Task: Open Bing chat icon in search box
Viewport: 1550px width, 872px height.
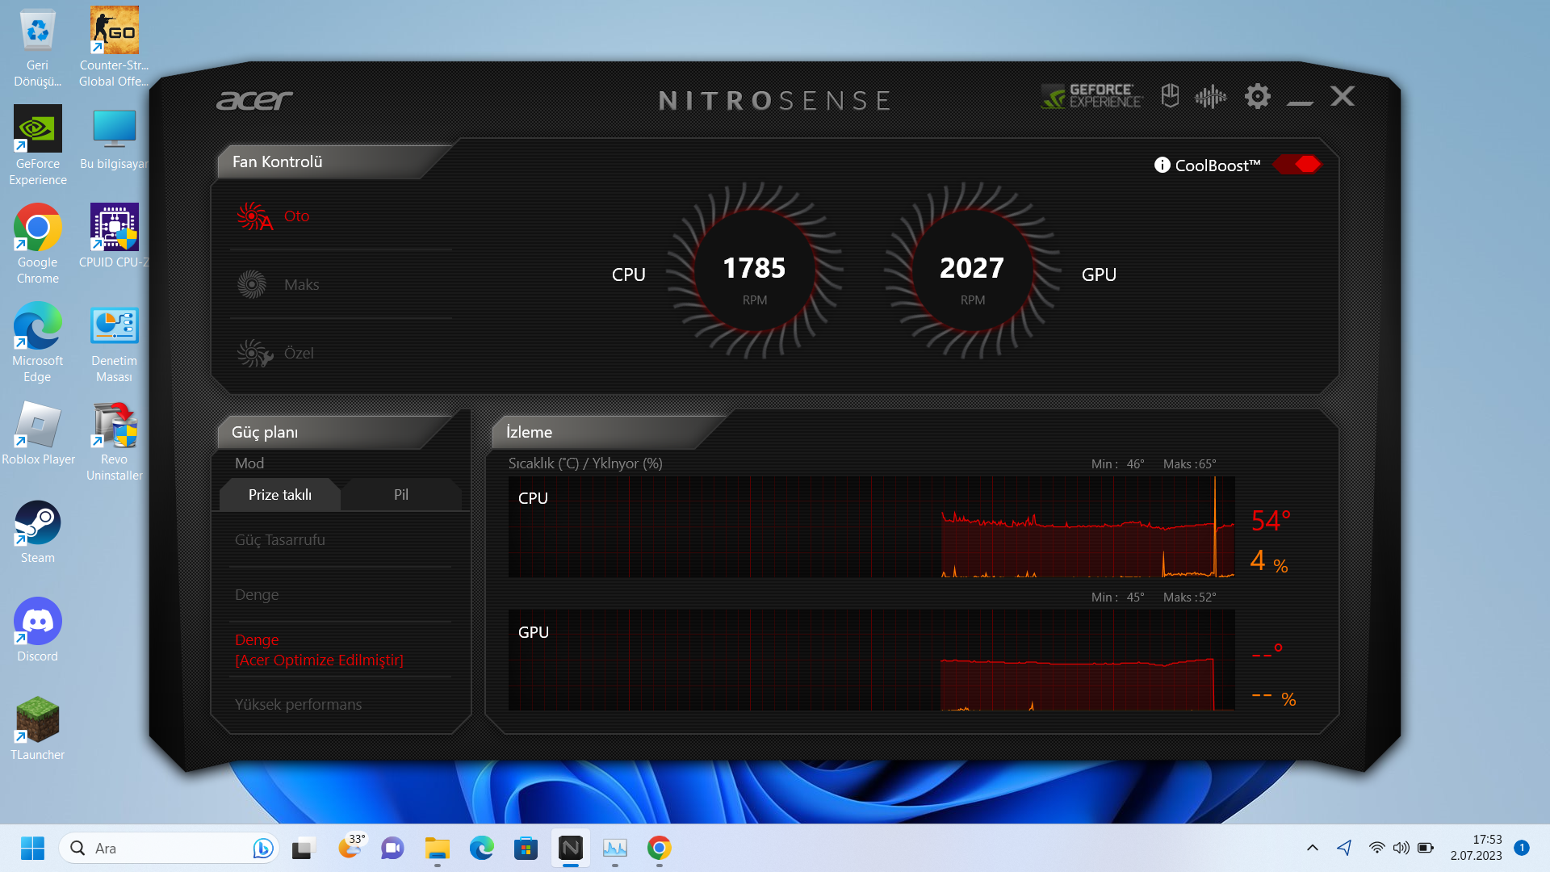Action: pyautogui.click(x=262, y=848)
